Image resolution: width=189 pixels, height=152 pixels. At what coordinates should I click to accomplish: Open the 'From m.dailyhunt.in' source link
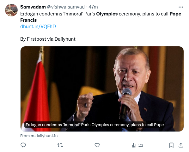tap(39, 136)
